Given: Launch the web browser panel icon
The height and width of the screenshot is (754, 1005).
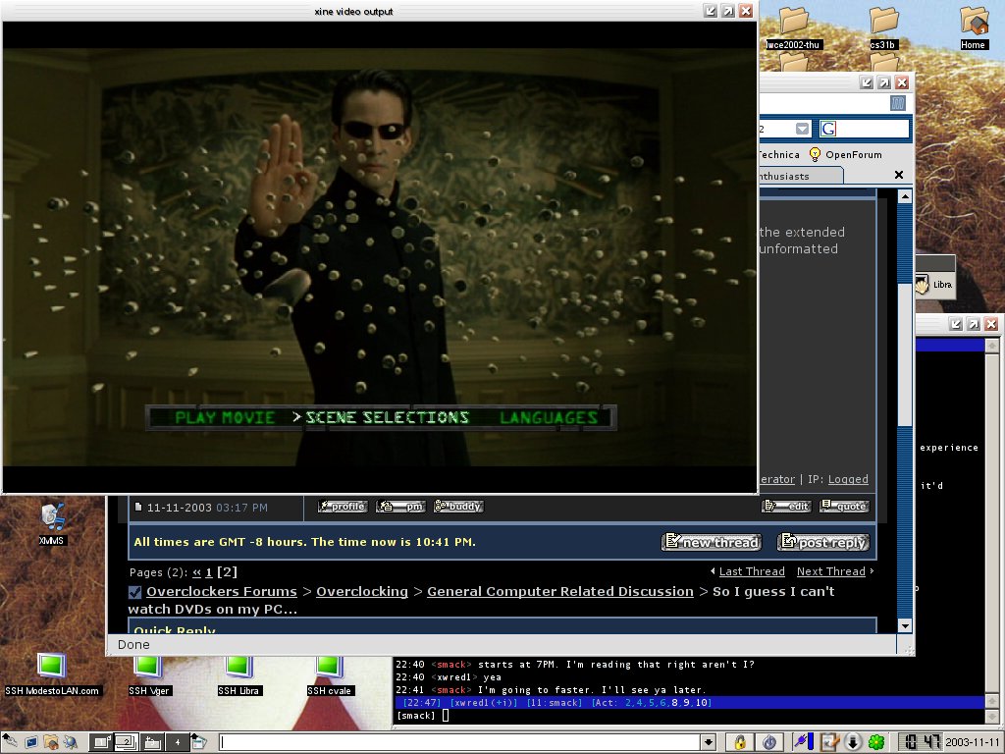Looking at the screenshot, I should pyautogui.click(x=70, y=742).
